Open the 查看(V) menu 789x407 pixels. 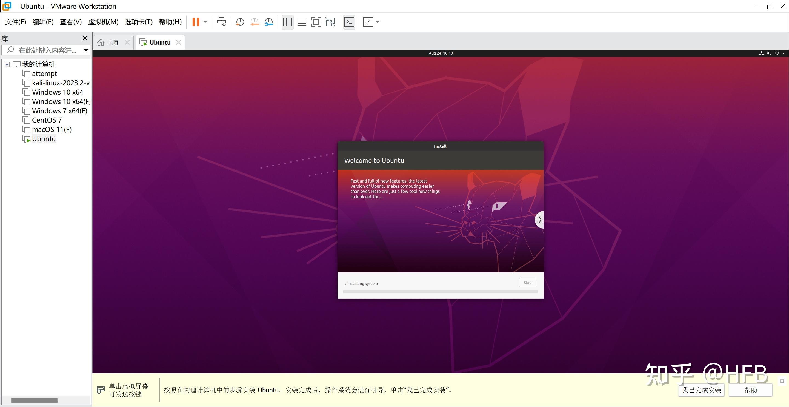tap(71, 22)
